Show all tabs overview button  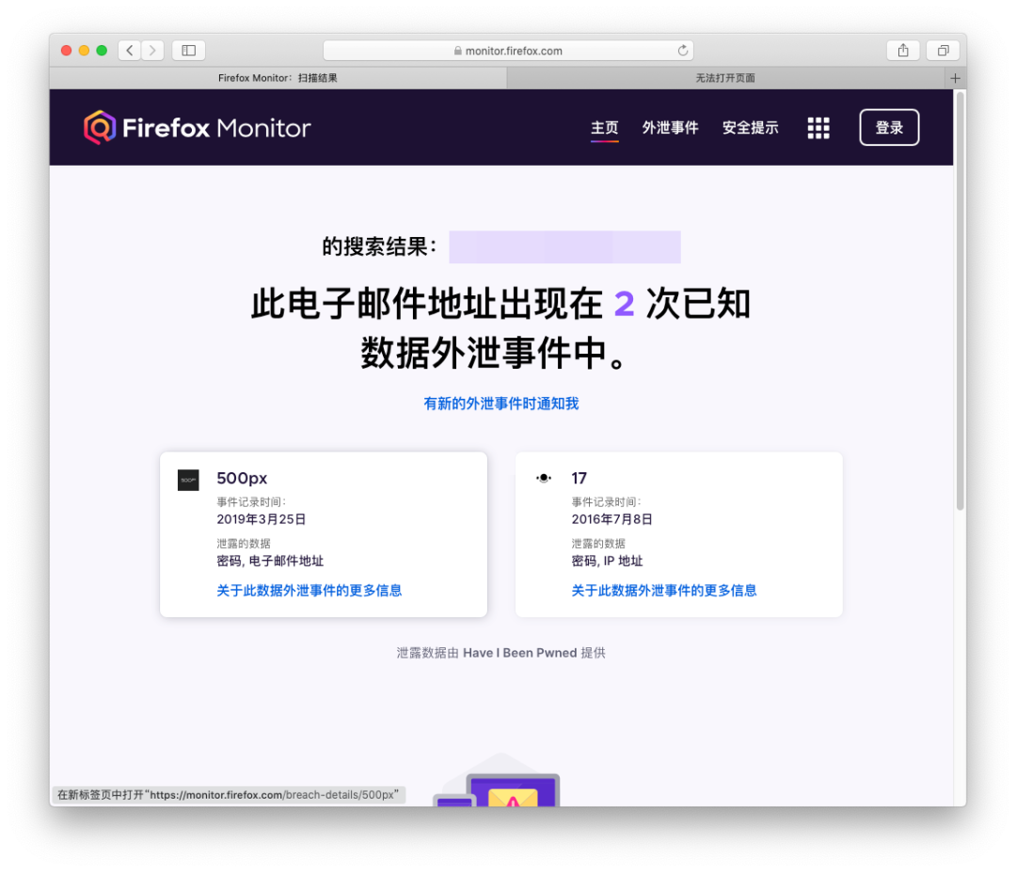coord(943,51)
